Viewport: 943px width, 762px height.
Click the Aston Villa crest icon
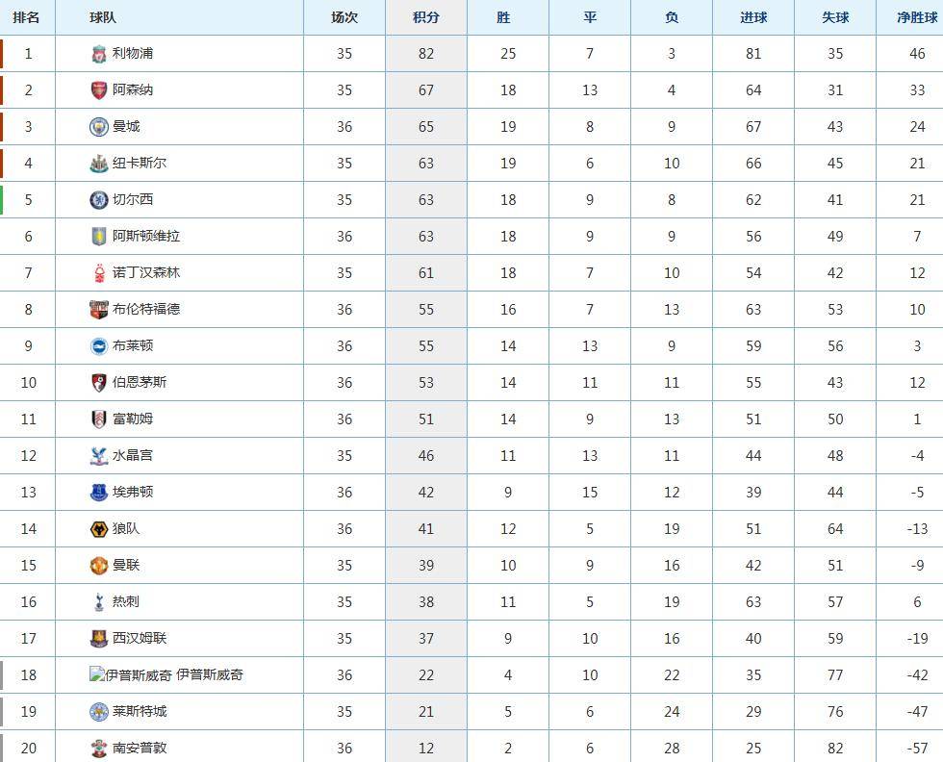click(x=98, y=237)
